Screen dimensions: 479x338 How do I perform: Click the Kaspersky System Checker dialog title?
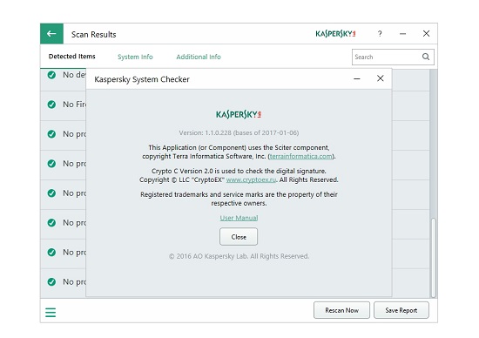pyautogui.click(x=142, y=79)
